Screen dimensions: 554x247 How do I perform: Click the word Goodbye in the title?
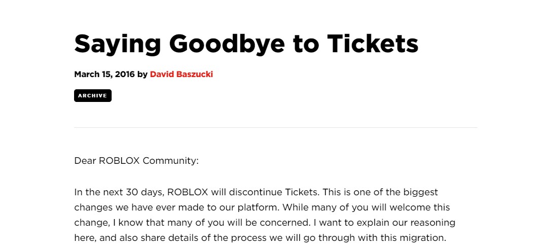point(227,44)
